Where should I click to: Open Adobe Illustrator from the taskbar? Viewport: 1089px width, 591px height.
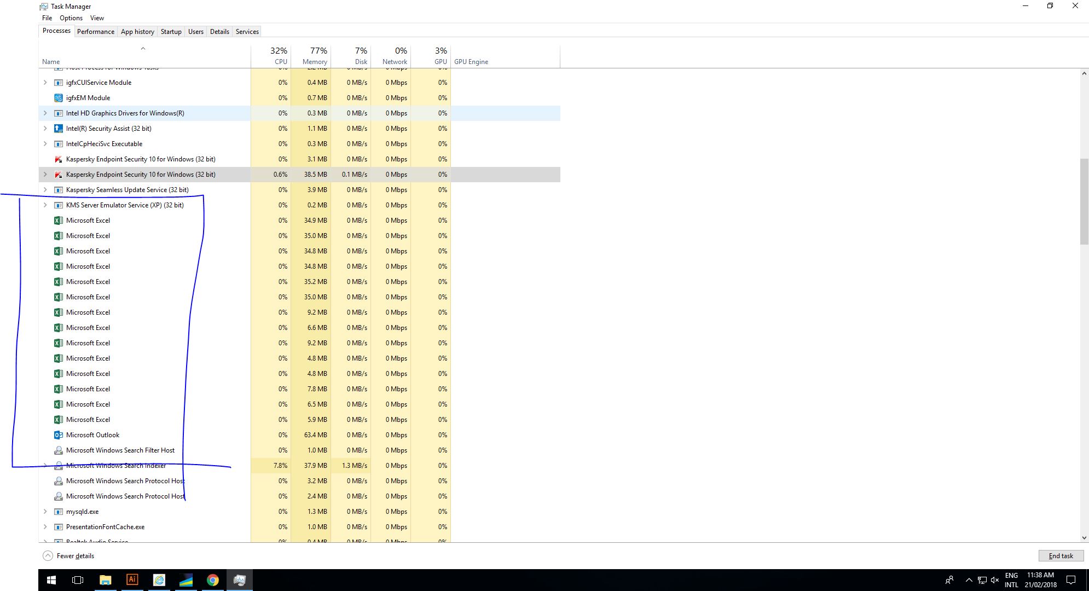[x=132, y=580]
